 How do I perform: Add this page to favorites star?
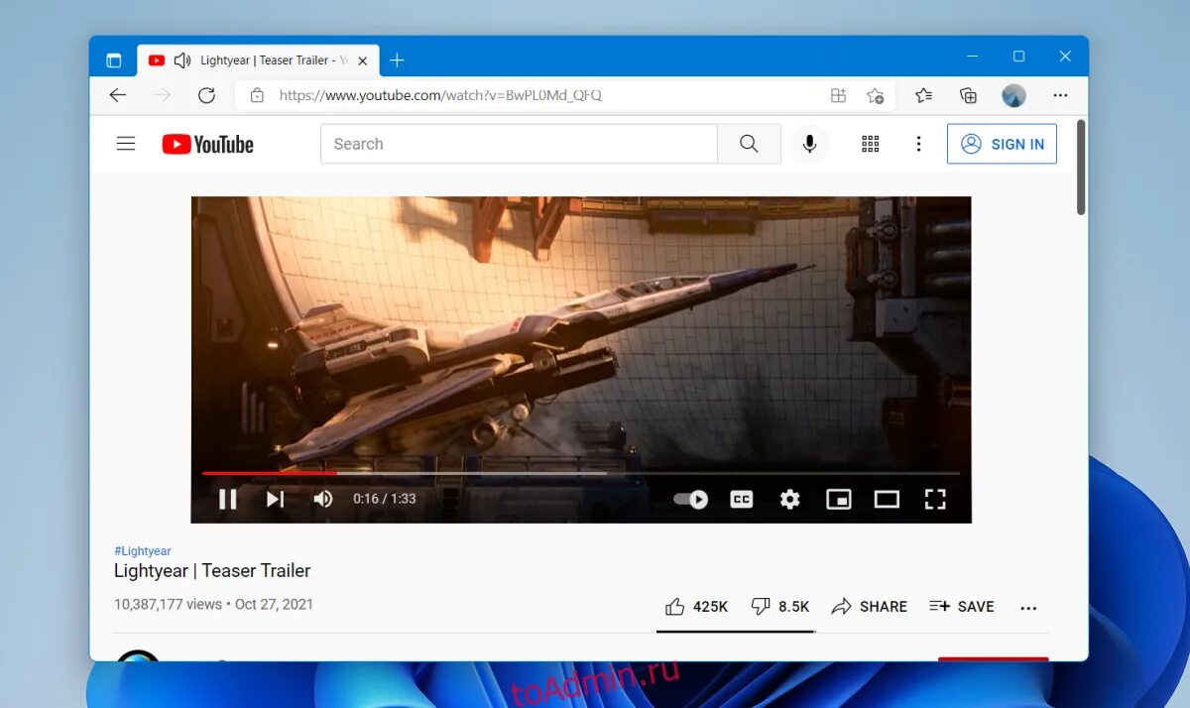875,95
